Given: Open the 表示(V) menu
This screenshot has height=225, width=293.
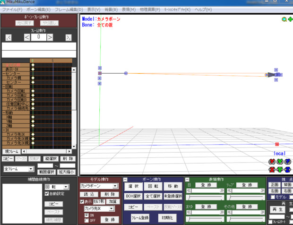Looking at the screenshot, I should [x=94, y=9].
